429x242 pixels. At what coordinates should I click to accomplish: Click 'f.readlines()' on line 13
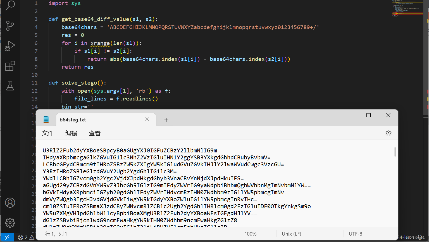click(x=137, y=99)
